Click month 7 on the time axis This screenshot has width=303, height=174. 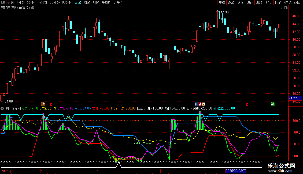click(x=97, y=171)
